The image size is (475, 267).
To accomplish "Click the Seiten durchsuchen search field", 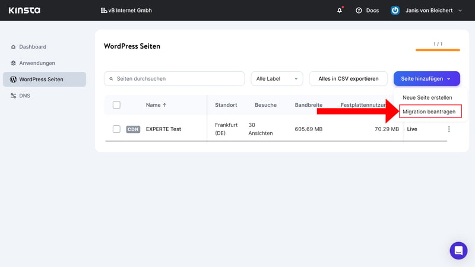I will point(174,79).
